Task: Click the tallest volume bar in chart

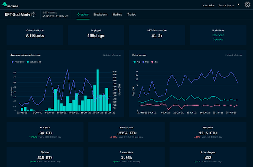Action: point(98,90)
